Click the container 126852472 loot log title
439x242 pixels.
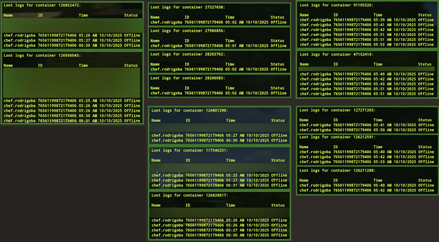point(42,5)
